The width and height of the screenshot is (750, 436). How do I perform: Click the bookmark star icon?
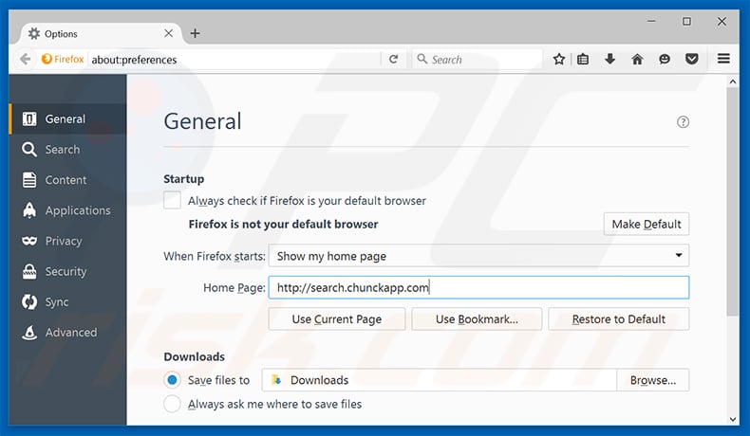tap(559, 59)
